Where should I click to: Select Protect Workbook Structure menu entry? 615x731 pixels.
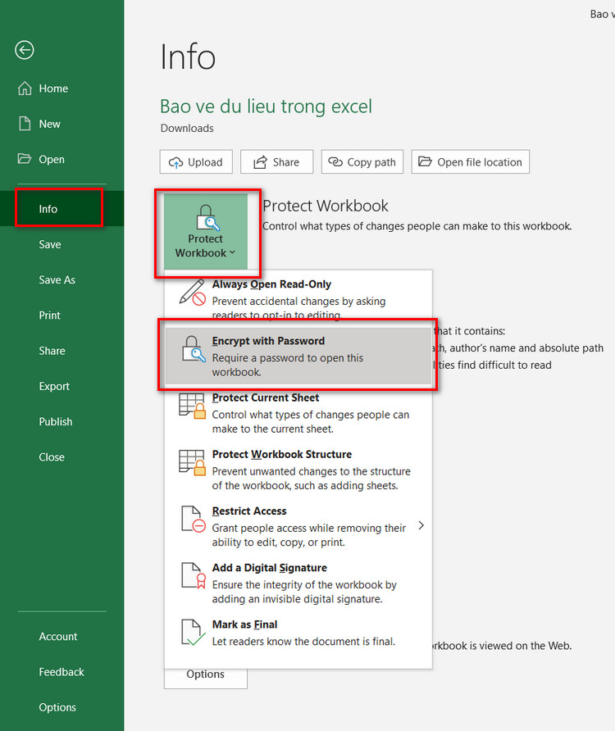click(298, 470)
